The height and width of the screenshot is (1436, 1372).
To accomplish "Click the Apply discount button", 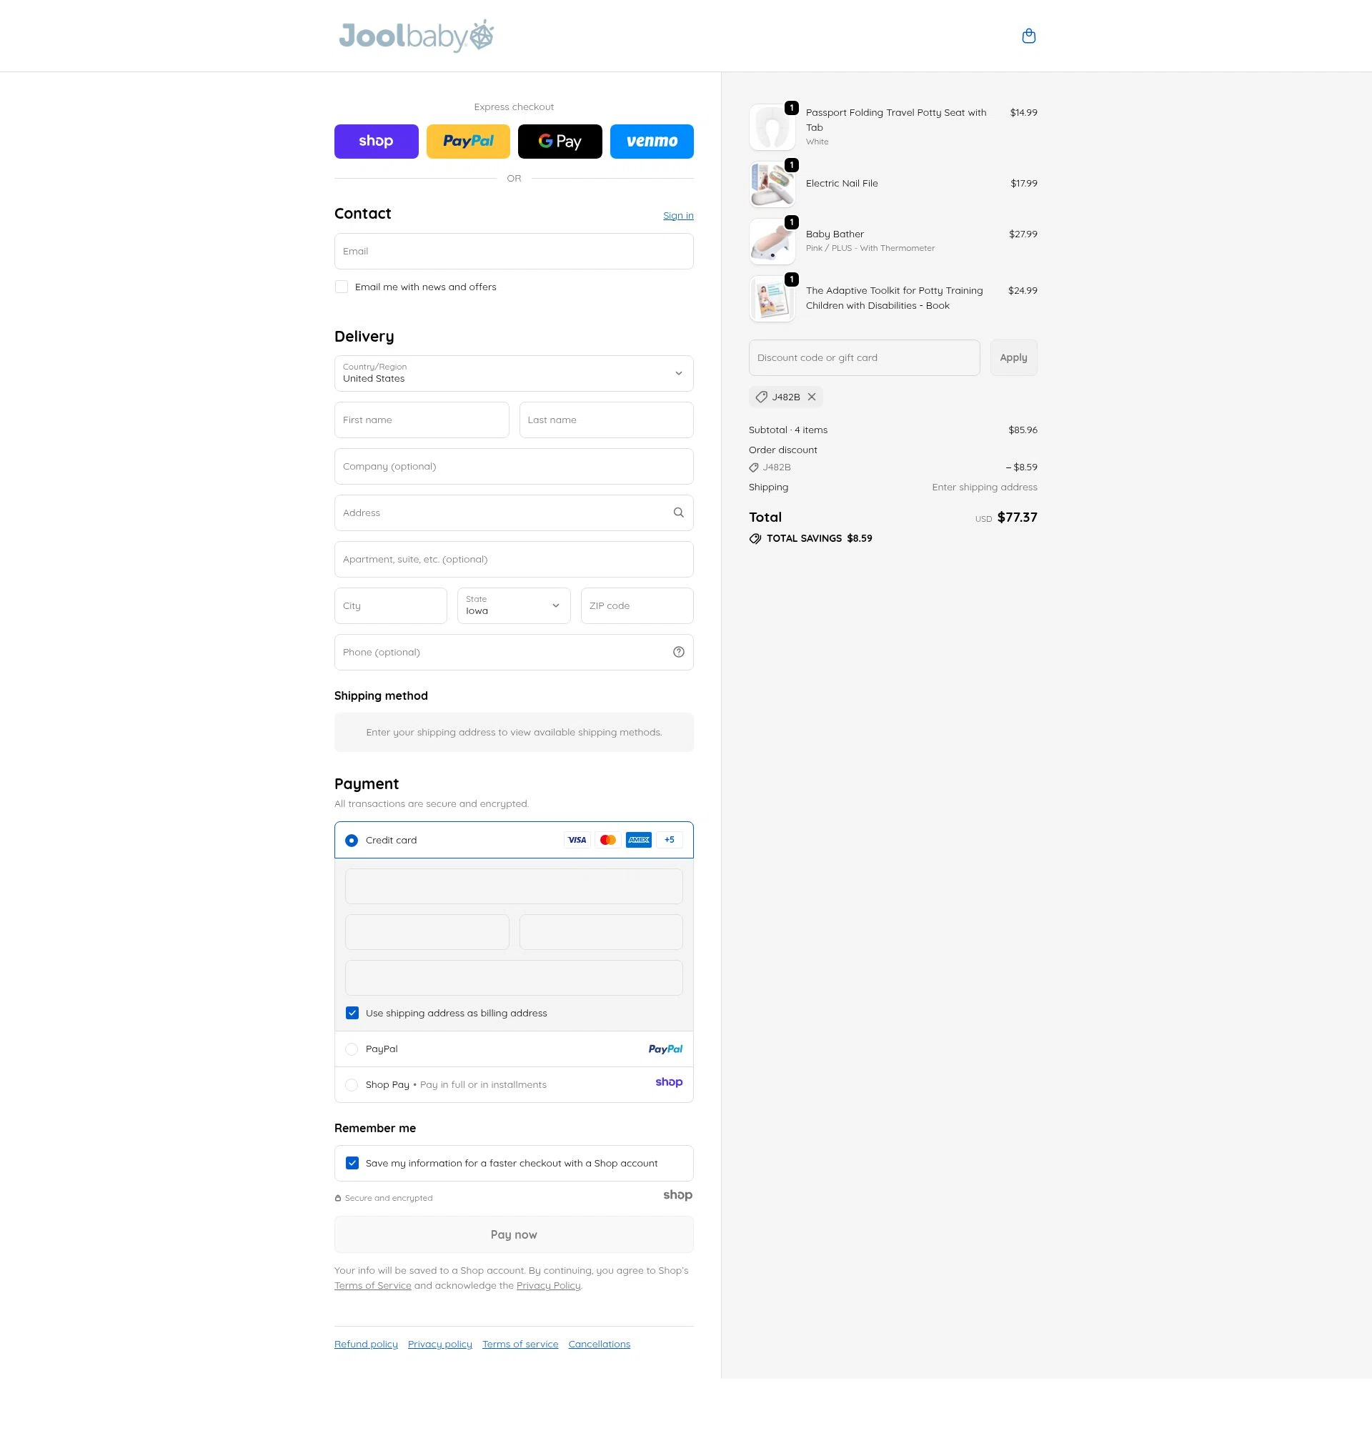I will point(1013,357).
